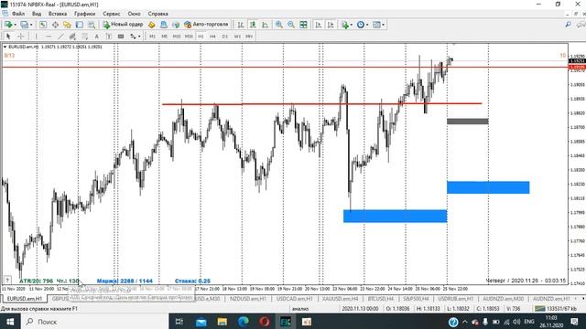Image resolution: width=586 pixels, height=329 pixels.
Task: Select the Vertical Line drawing tool
Action: click(37, 37)
